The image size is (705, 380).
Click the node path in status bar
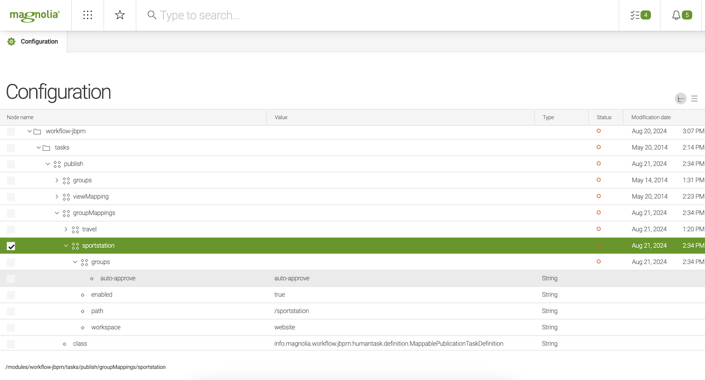click(85, 367)
